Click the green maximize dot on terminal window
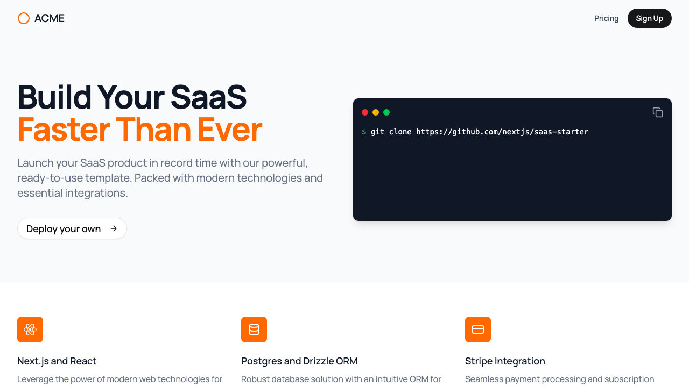Screen dimensions: 689x387 click(x=386, y=112)
